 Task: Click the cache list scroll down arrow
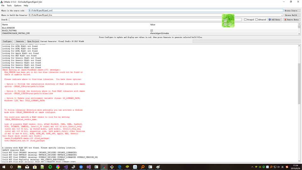coord(299,34)
